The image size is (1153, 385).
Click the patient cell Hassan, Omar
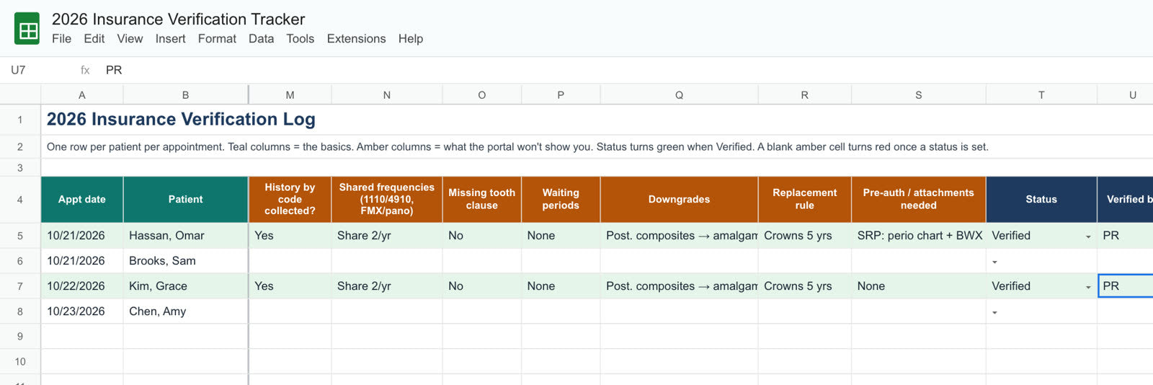point(185,236)
